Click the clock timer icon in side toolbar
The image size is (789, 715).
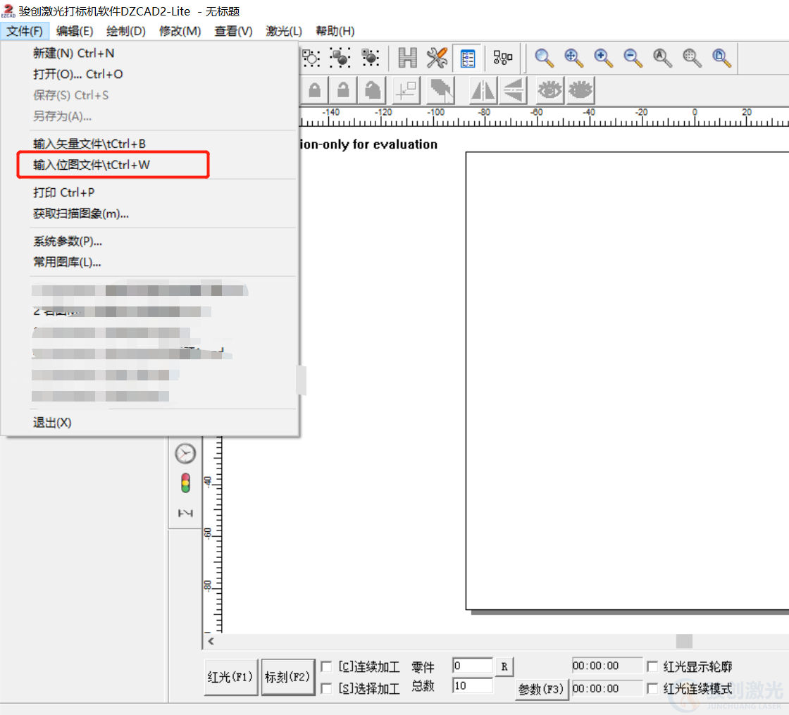point(185,454)
